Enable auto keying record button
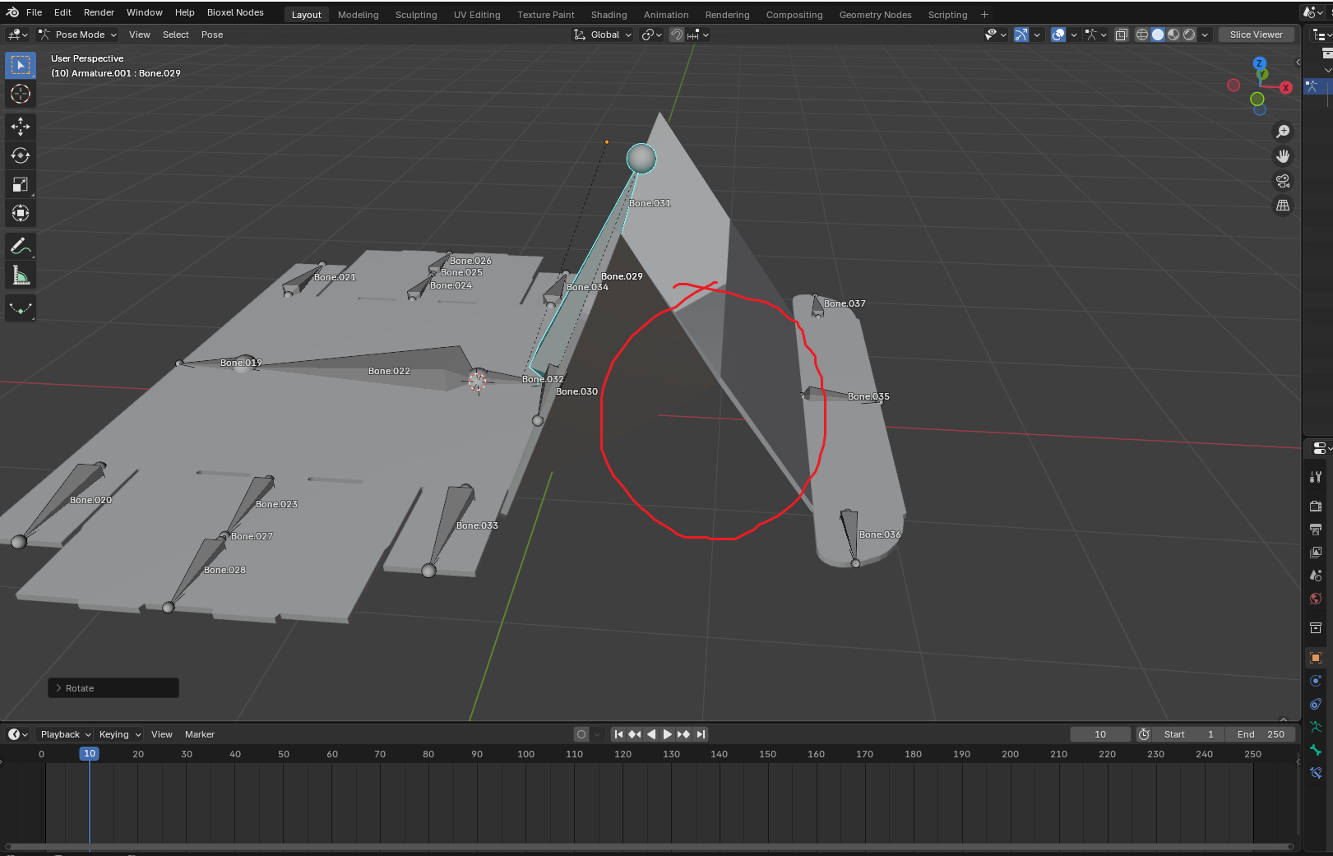 point(581,734)
